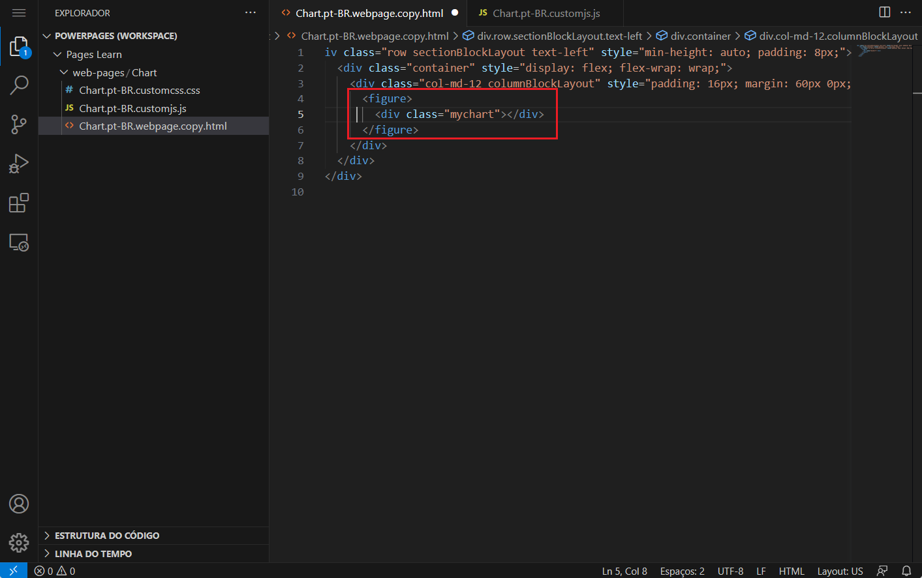Select the Run and Debug icon
Viewport: 922px width, 578px height.
click(x=19, y=164)
